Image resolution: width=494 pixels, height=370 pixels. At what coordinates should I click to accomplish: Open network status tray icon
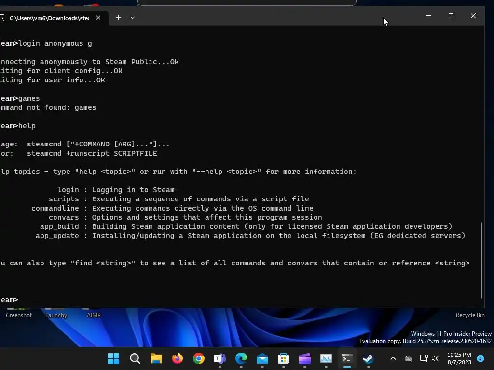(424, 358)
